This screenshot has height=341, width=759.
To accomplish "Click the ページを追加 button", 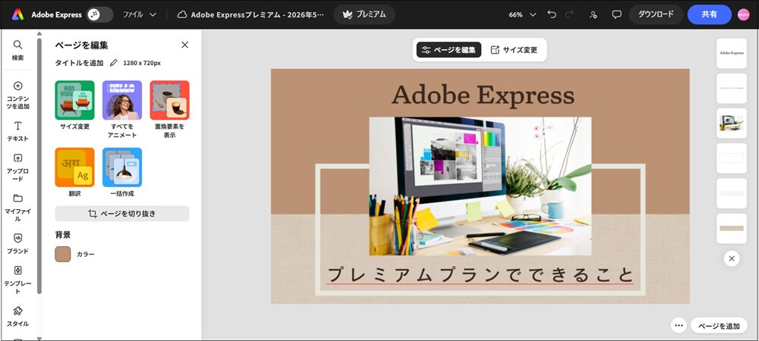I will (x=719, y=326).
